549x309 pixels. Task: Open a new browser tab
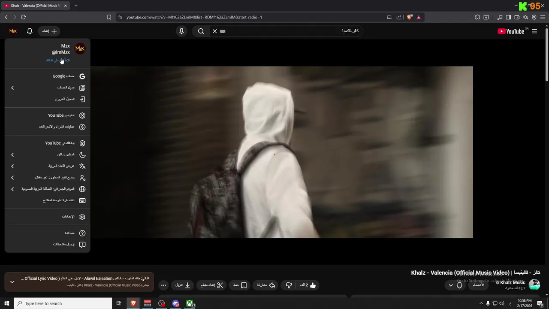pyautogui.click(x=76, y=6)
